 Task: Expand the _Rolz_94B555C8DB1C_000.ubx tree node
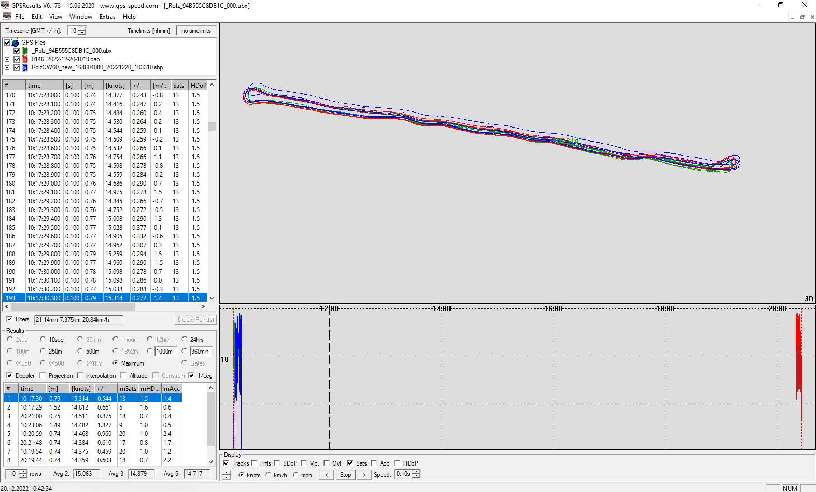tap(7, 51)
